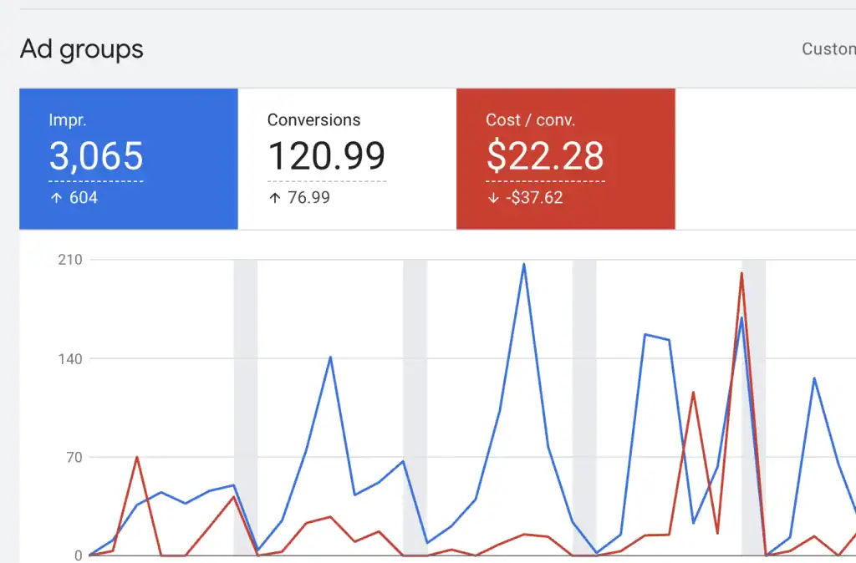Click the 140 y-axis label

70,359
